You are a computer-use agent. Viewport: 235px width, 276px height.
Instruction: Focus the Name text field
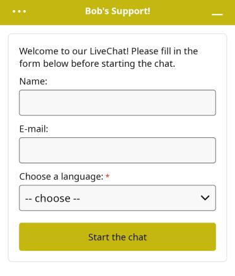coord(117,103)
